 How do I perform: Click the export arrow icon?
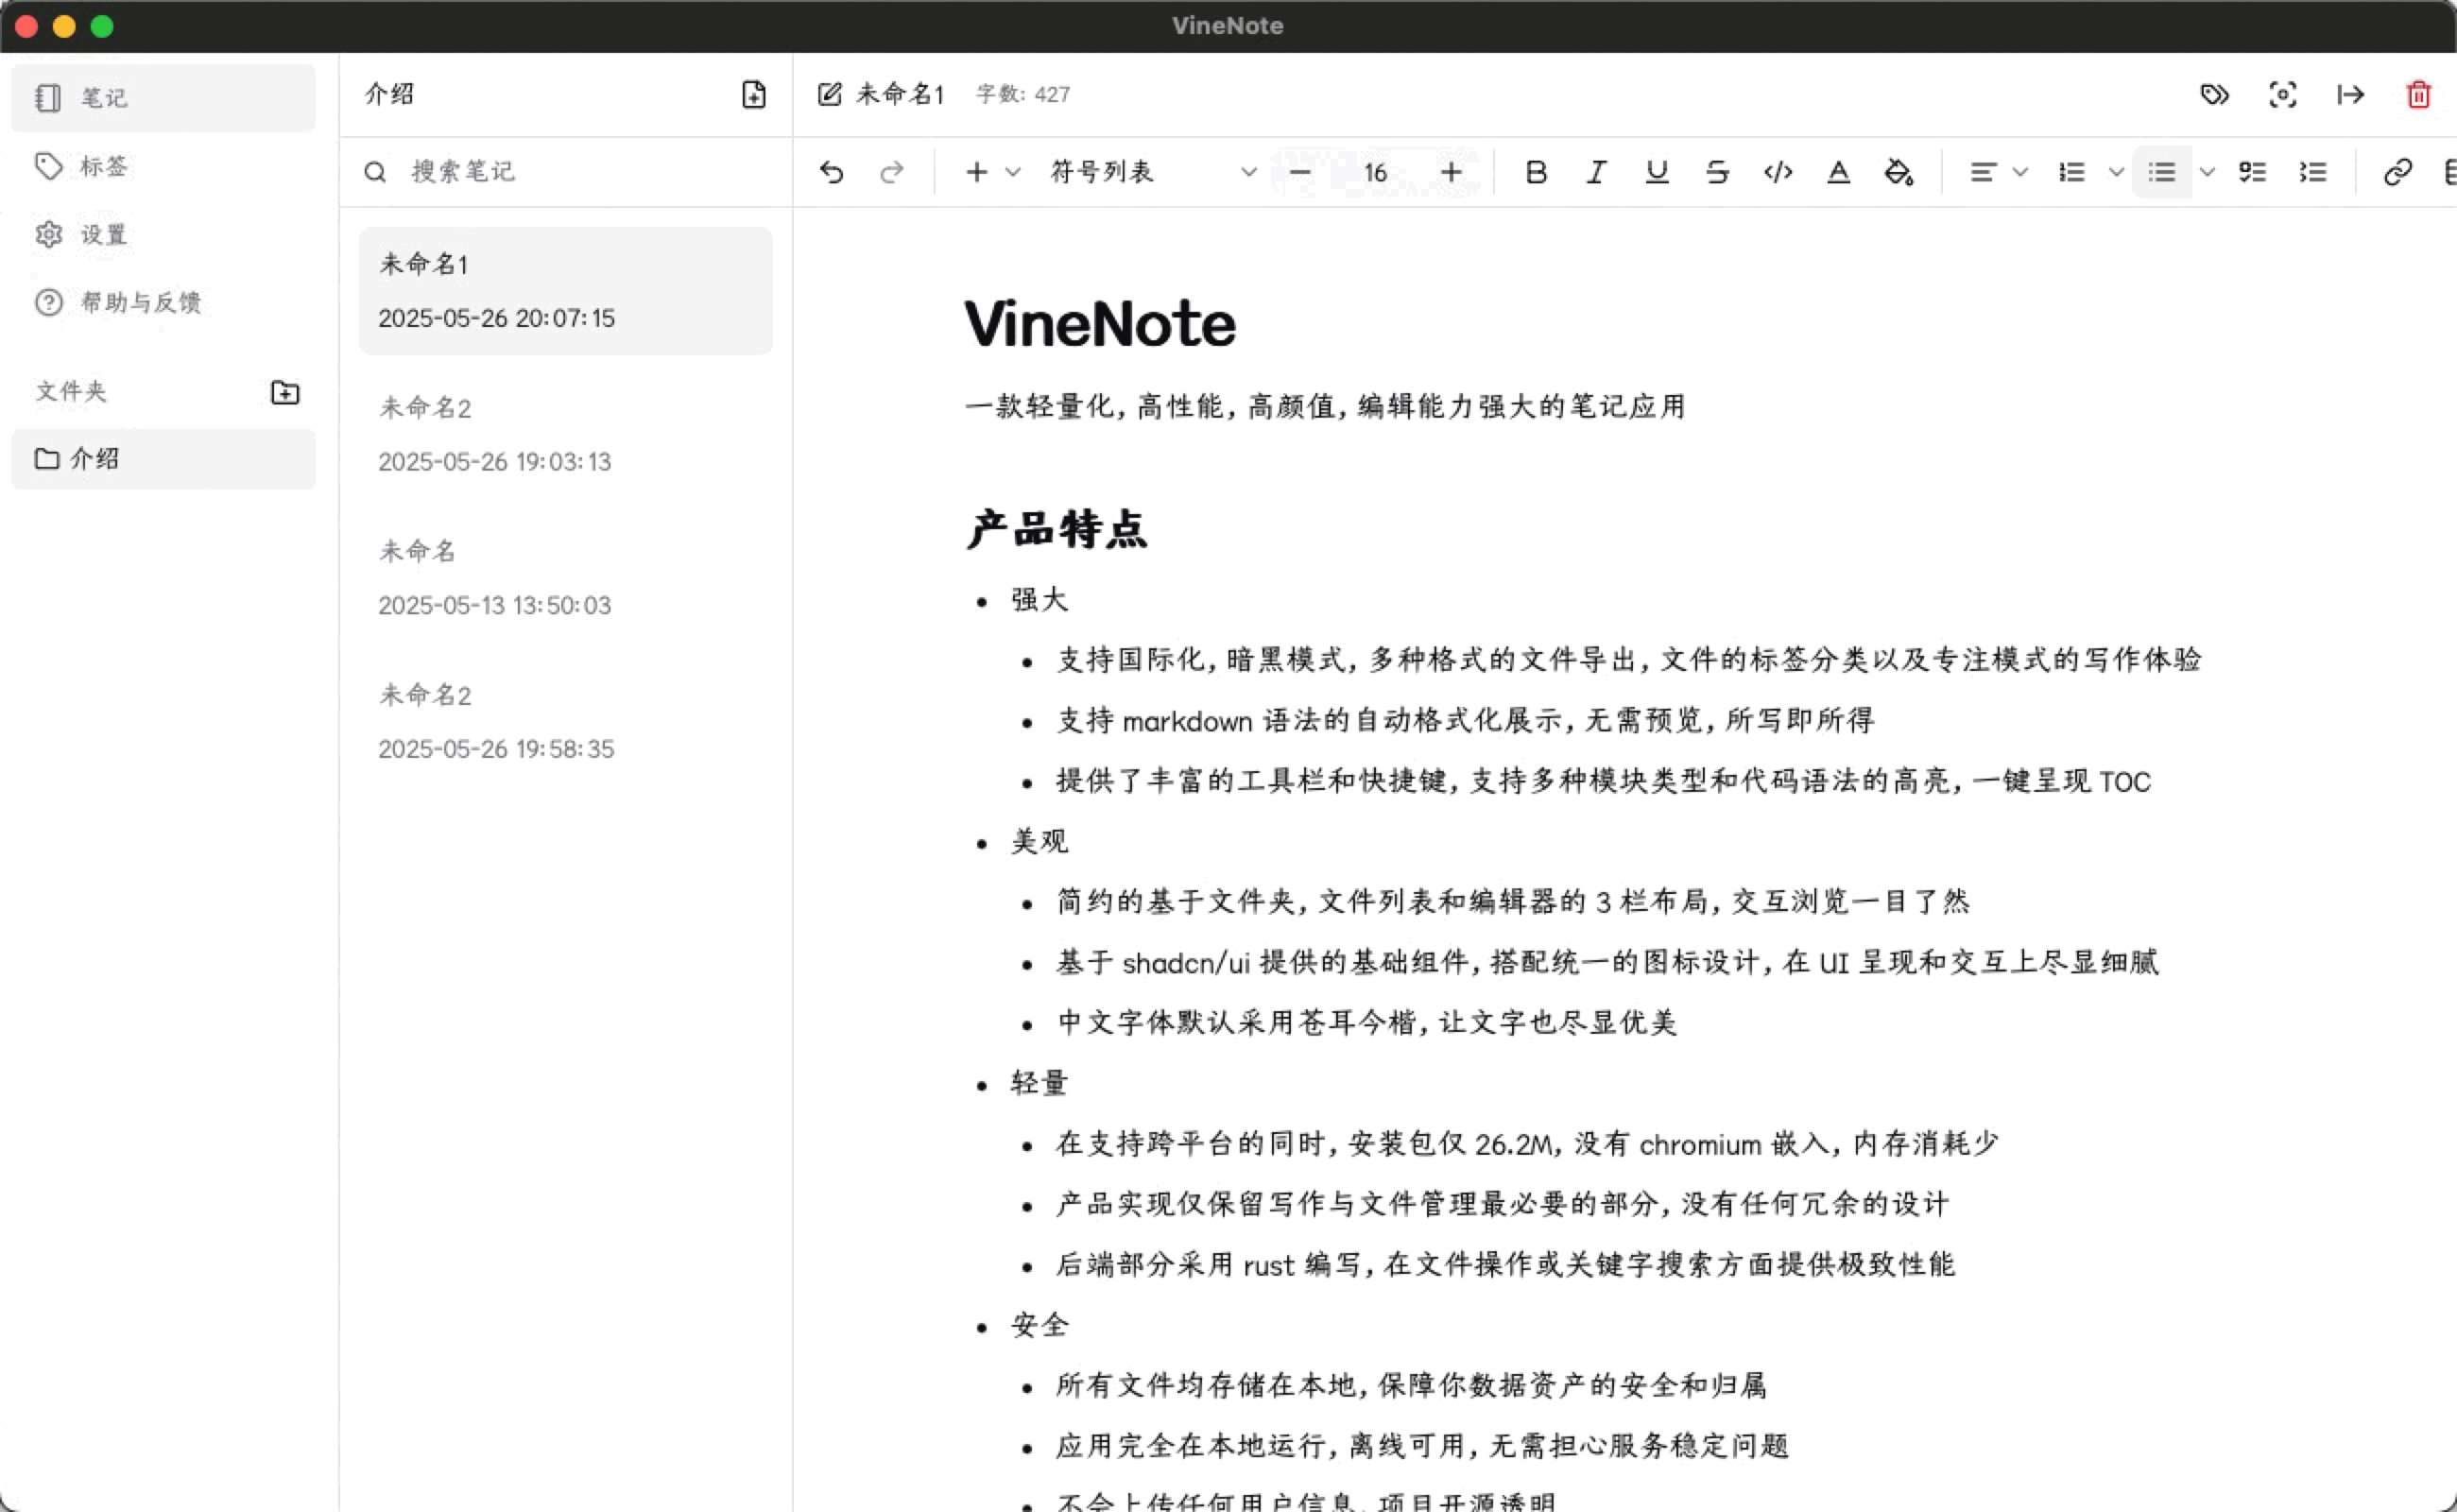[2350, 95]
